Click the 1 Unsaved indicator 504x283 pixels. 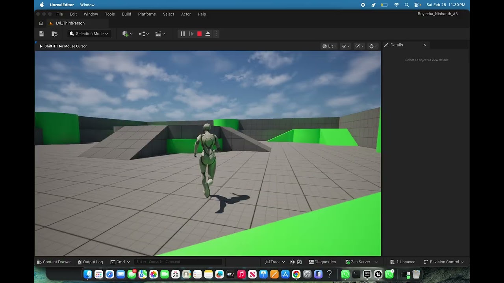[x=403, y=262]
